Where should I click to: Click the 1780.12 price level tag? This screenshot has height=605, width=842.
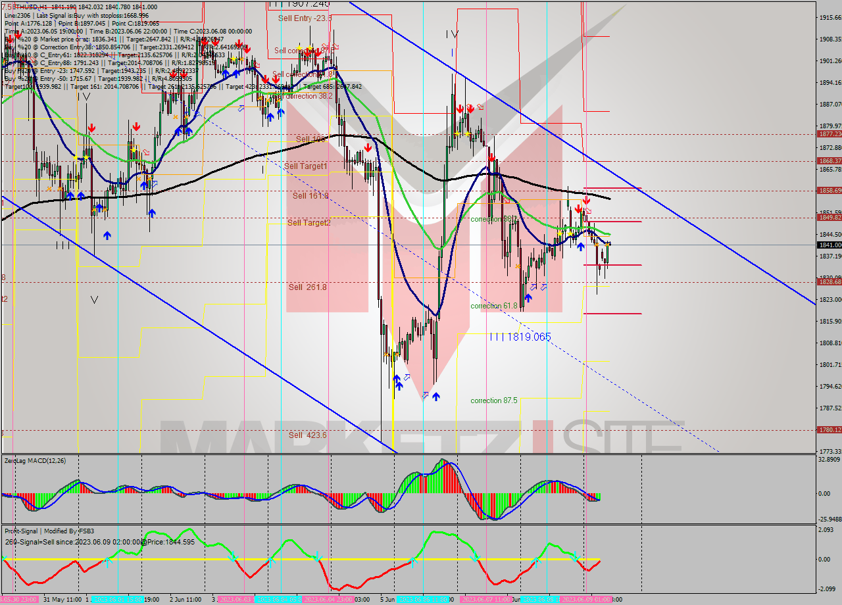click(828, 429)
